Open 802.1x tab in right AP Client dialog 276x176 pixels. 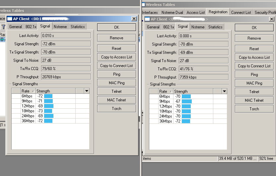coord(169,27)
